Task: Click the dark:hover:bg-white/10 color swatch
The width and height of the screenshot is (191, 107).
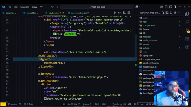Action: pyautogui.click(x=45, y=99)
